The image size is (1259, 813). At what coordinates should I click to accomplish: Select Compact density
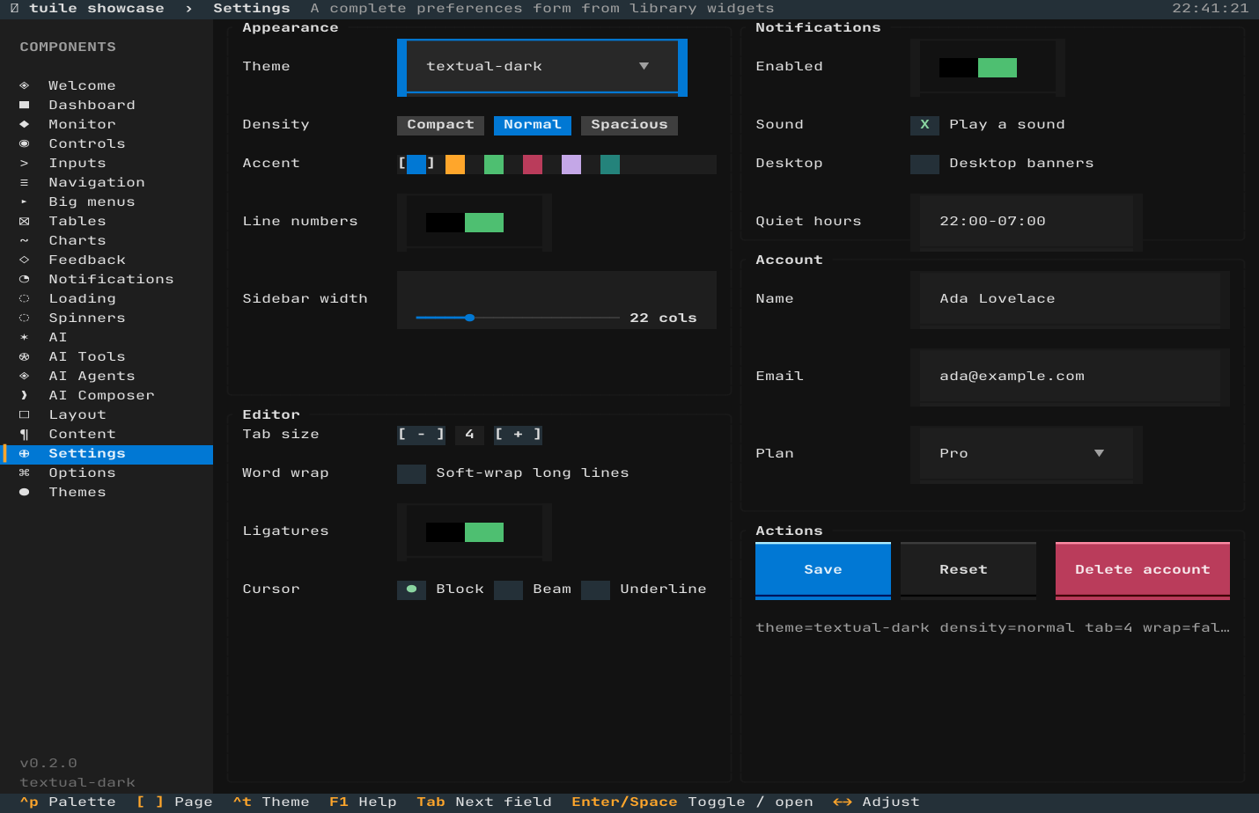pos(440,125)
